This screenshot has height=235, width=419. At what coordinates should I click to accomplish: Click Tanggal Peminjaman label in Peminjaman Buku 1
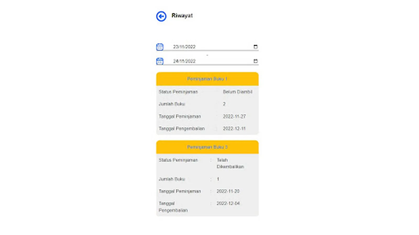[x=180, y=116]
